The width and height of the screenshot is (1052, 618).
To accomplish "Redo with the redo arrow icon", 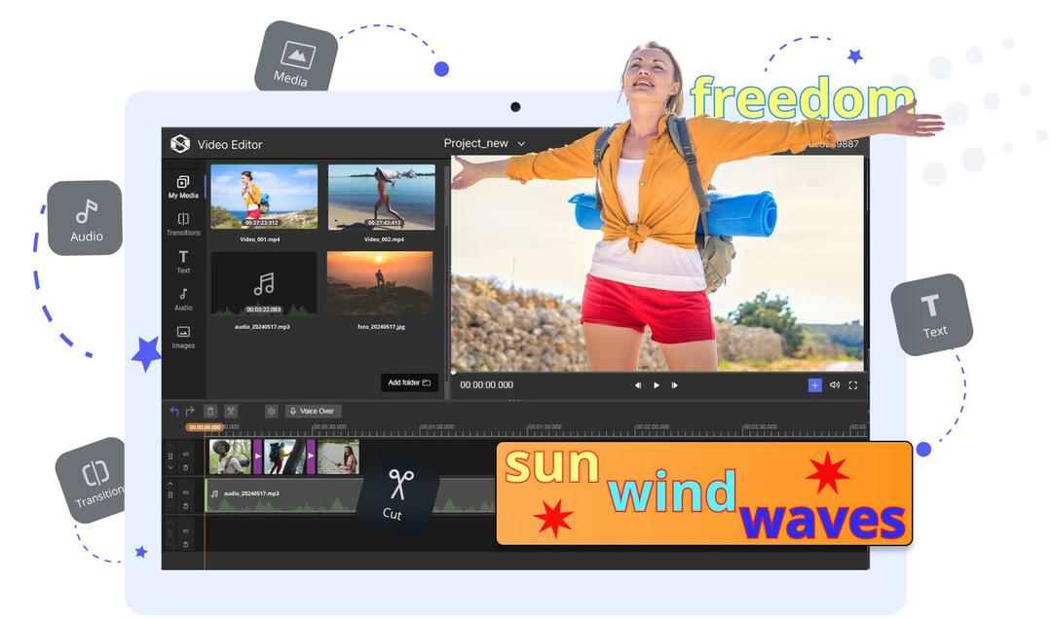I will pyautogui.click(x=190, y=410).
